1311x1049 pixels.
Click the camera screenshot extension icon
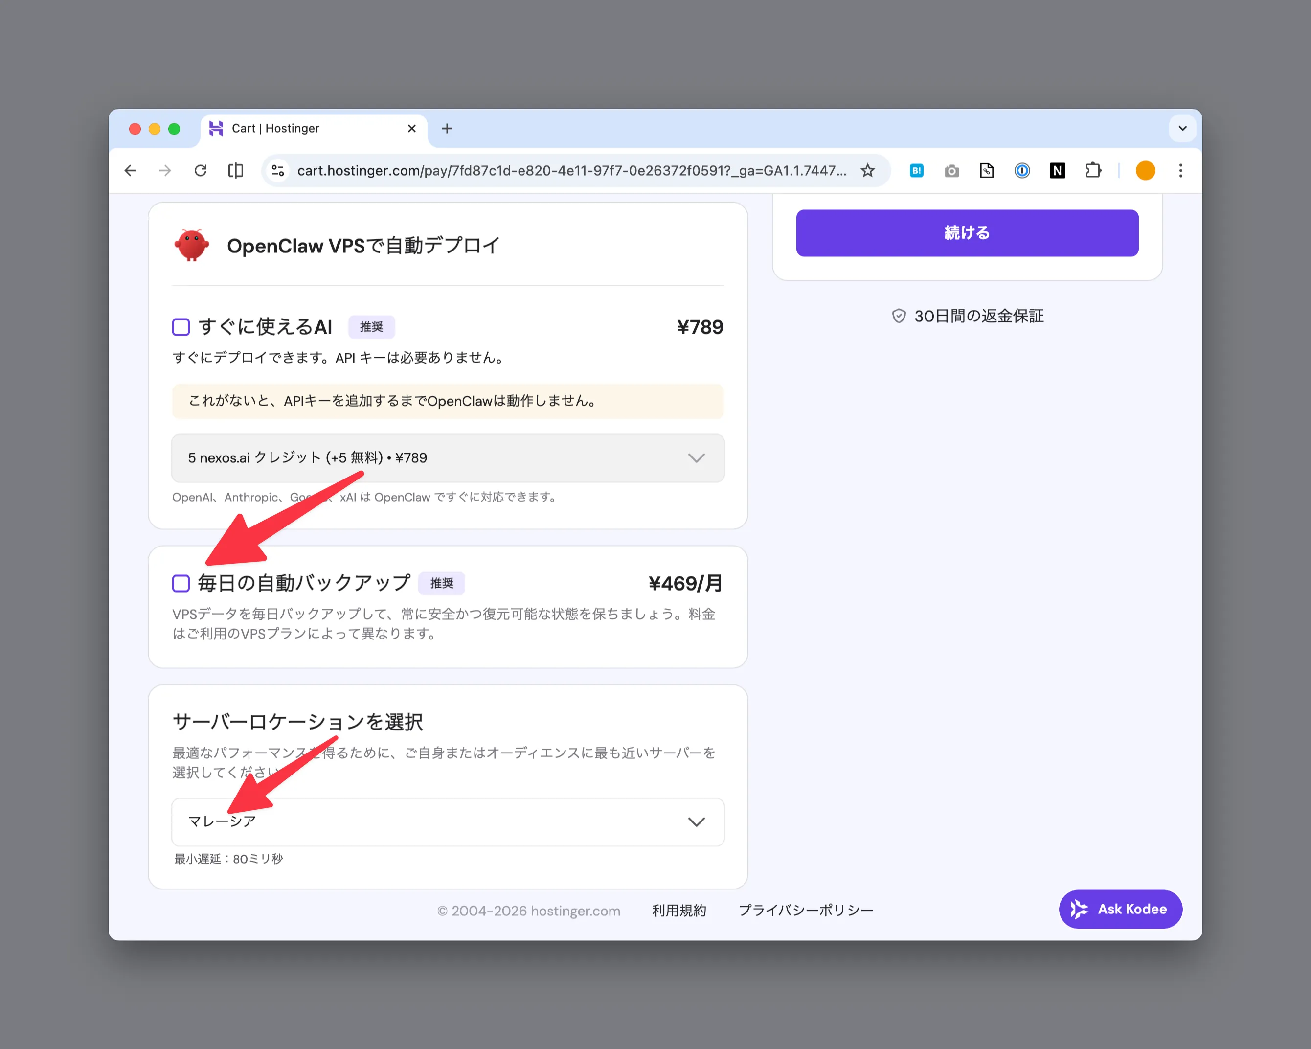tap(951, 170)
